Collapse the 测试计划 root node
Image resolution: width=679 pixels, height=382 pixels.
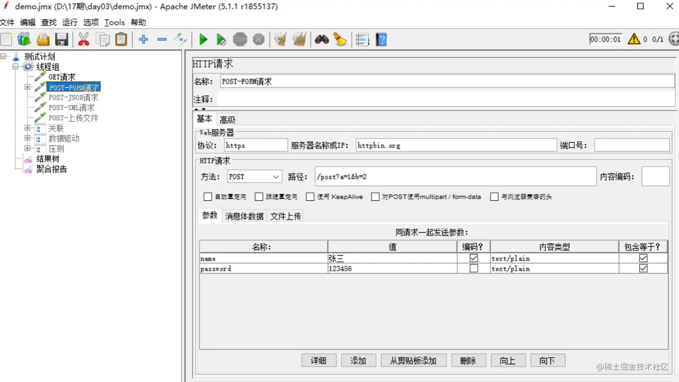pos(3,56)
